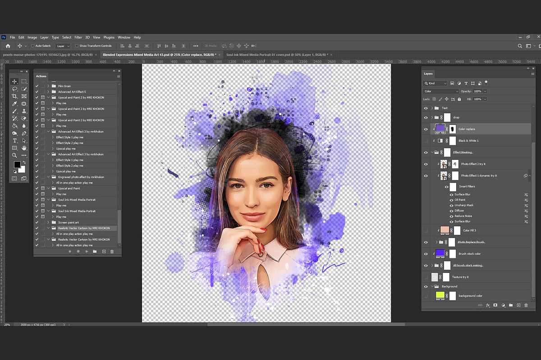Click trash icon in Actions panel
Image resolution: width=541 pixels, height=360 pixels.
click(x=112, y=252)
